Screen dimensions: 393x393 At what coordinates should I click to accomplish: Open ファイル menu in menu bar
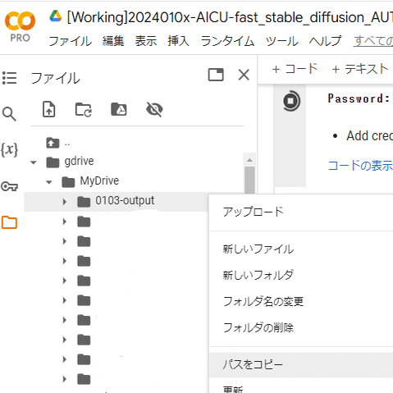70,41
